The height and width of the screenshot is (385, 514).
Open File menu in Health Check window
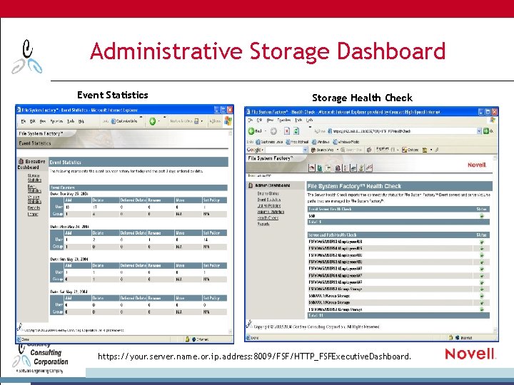(251, 120)
